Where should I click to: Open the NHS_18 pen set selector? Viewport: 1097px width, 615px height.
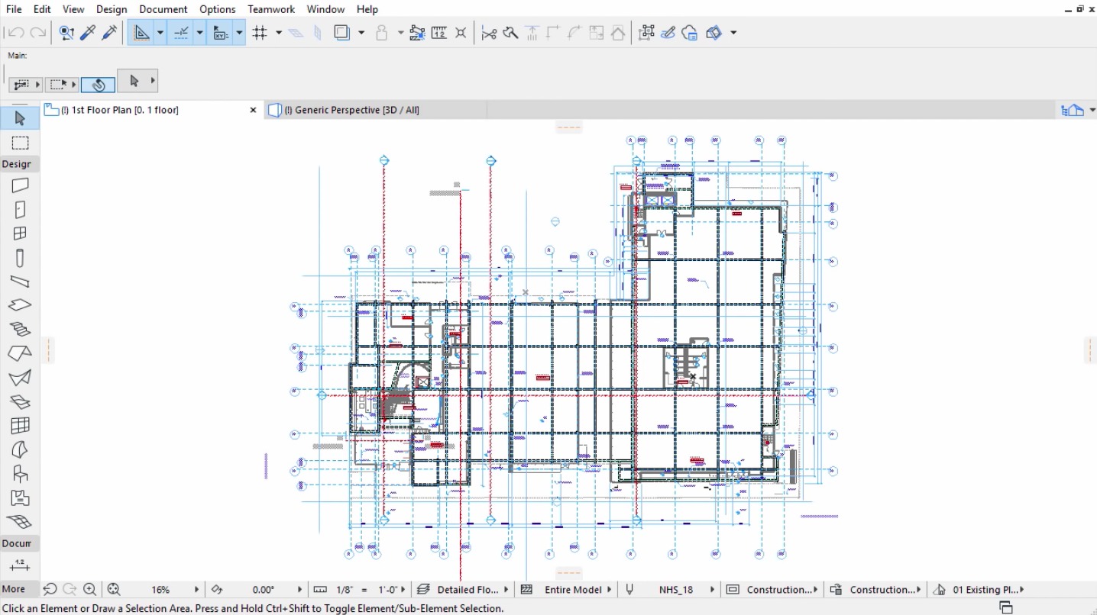[x=675, y=589]
